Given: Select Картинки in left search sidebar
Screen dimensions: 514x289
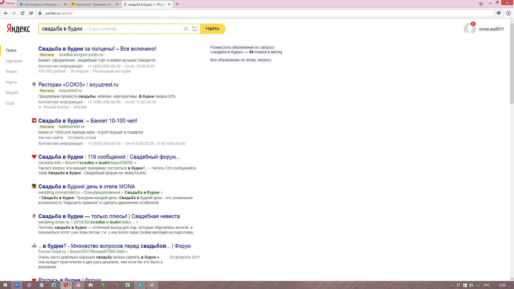Looking at the screenshot, I should click(14, 61).
